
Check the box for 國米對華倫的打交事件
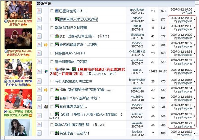(x=52, y=61)
